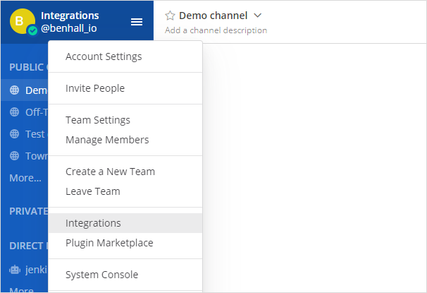Expand the Demo channel header dropdown arrow
This screenshot has width=427, height=293.
258,16
